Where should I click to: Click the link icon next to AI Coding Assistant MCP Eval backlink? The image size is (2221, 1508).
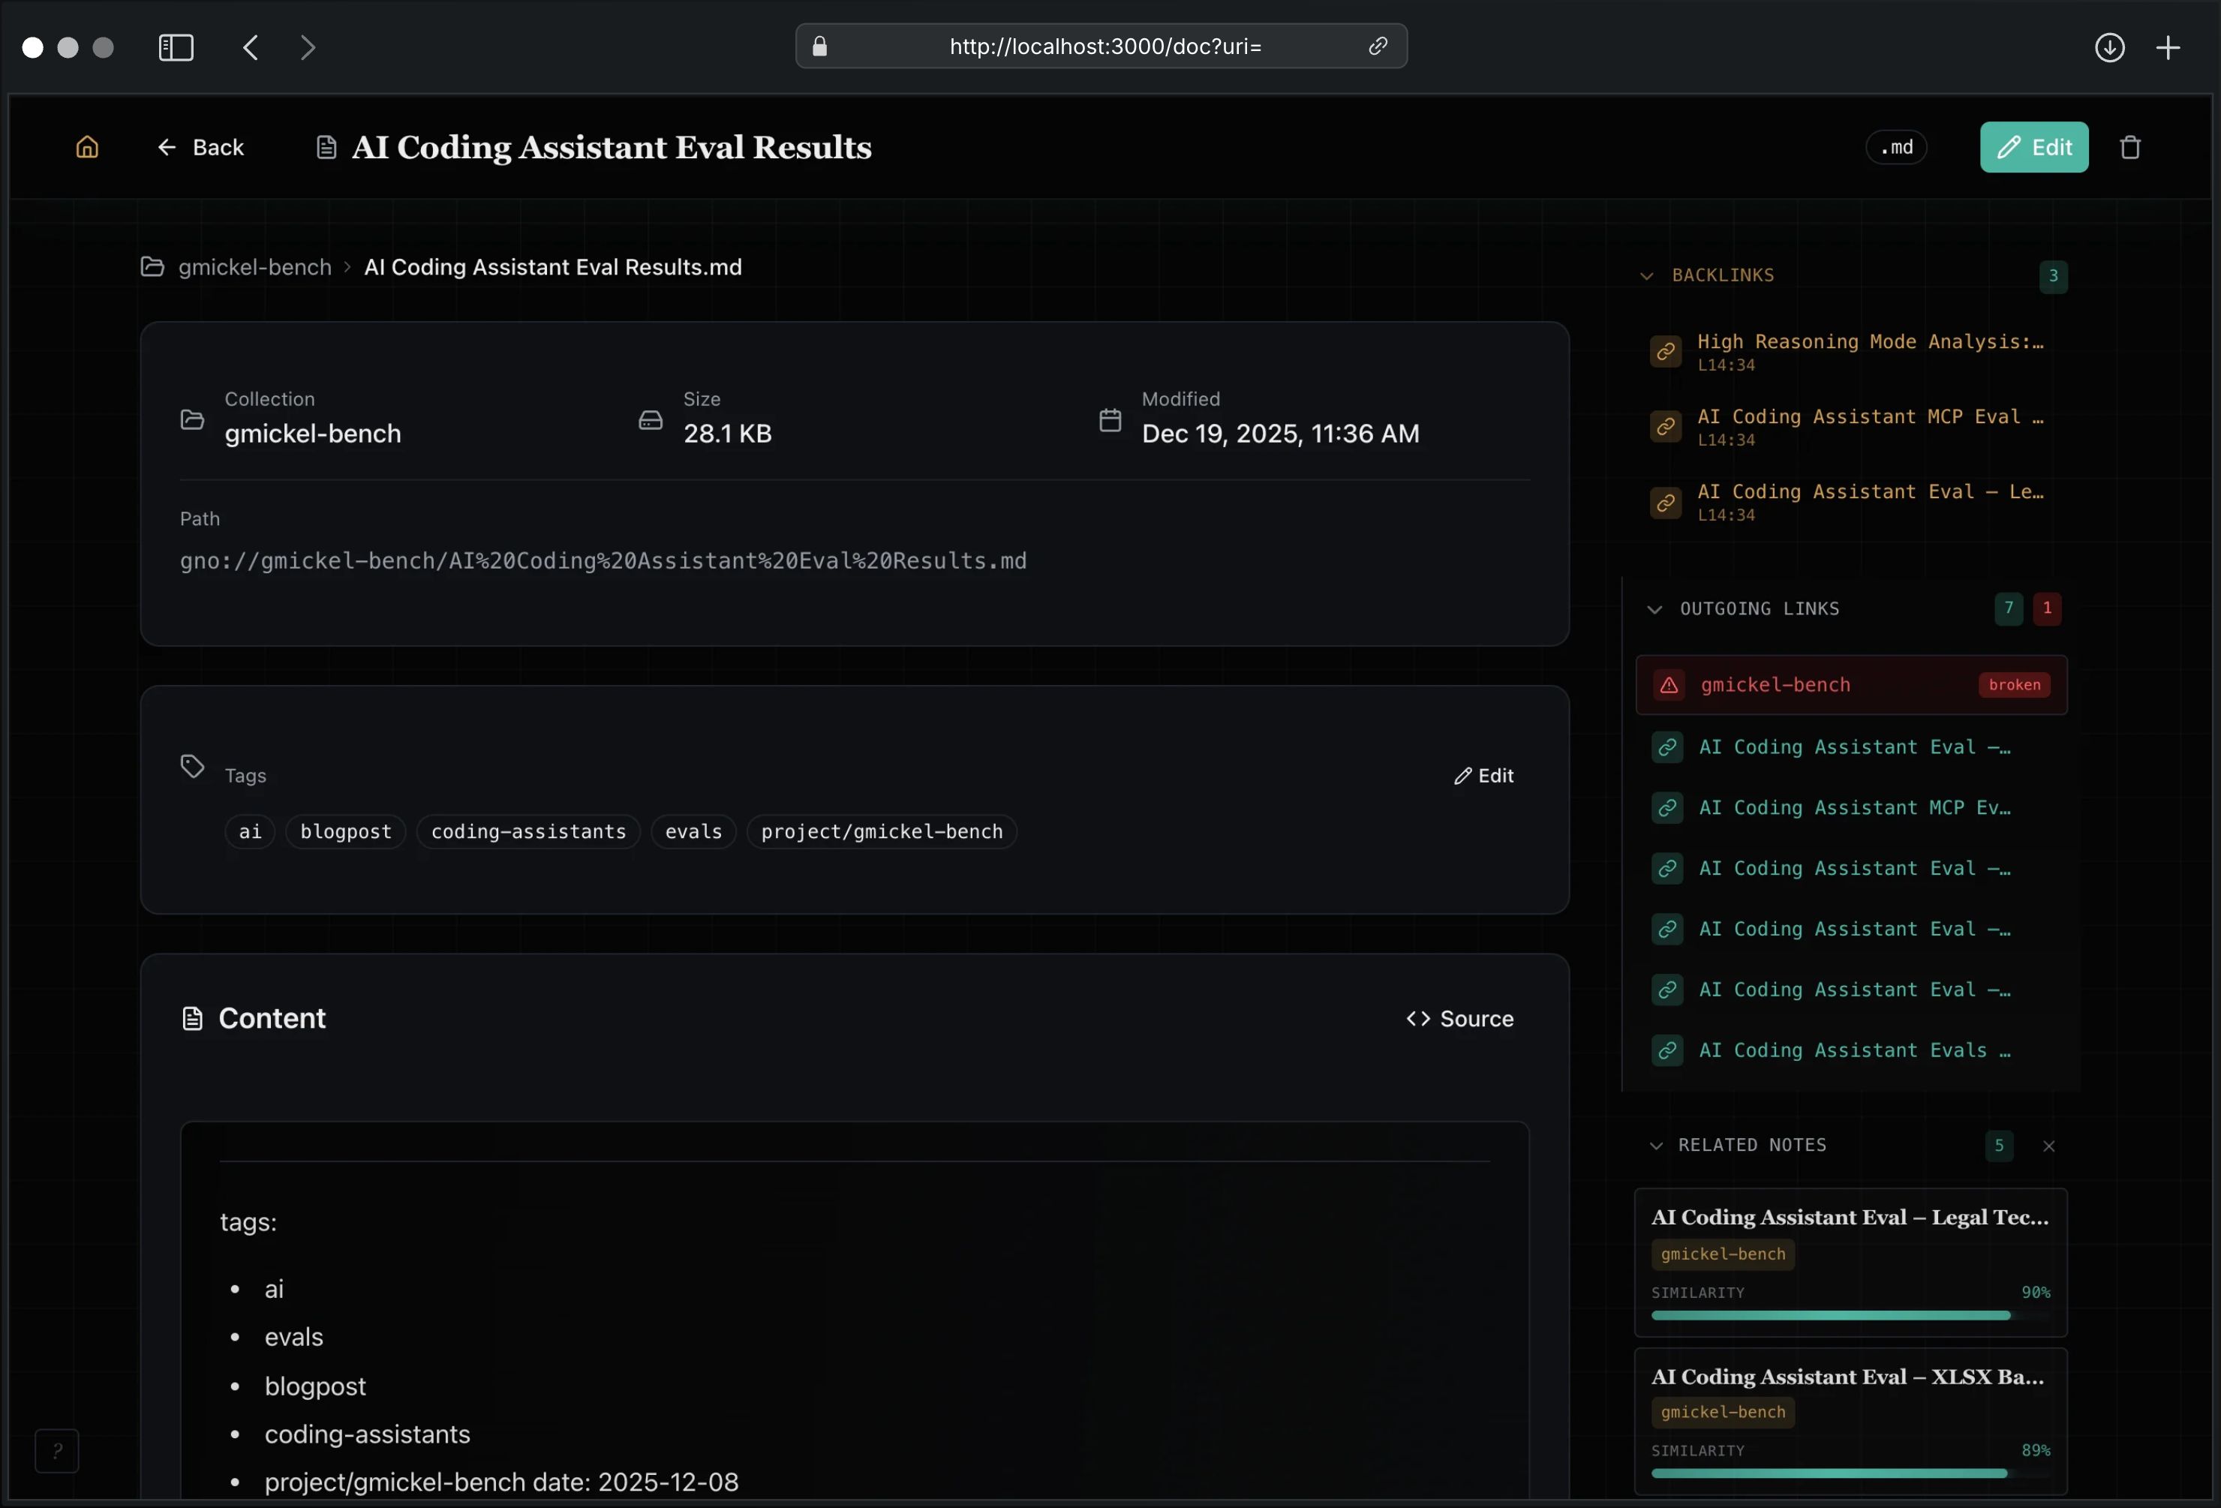[x=1665, y=426]
